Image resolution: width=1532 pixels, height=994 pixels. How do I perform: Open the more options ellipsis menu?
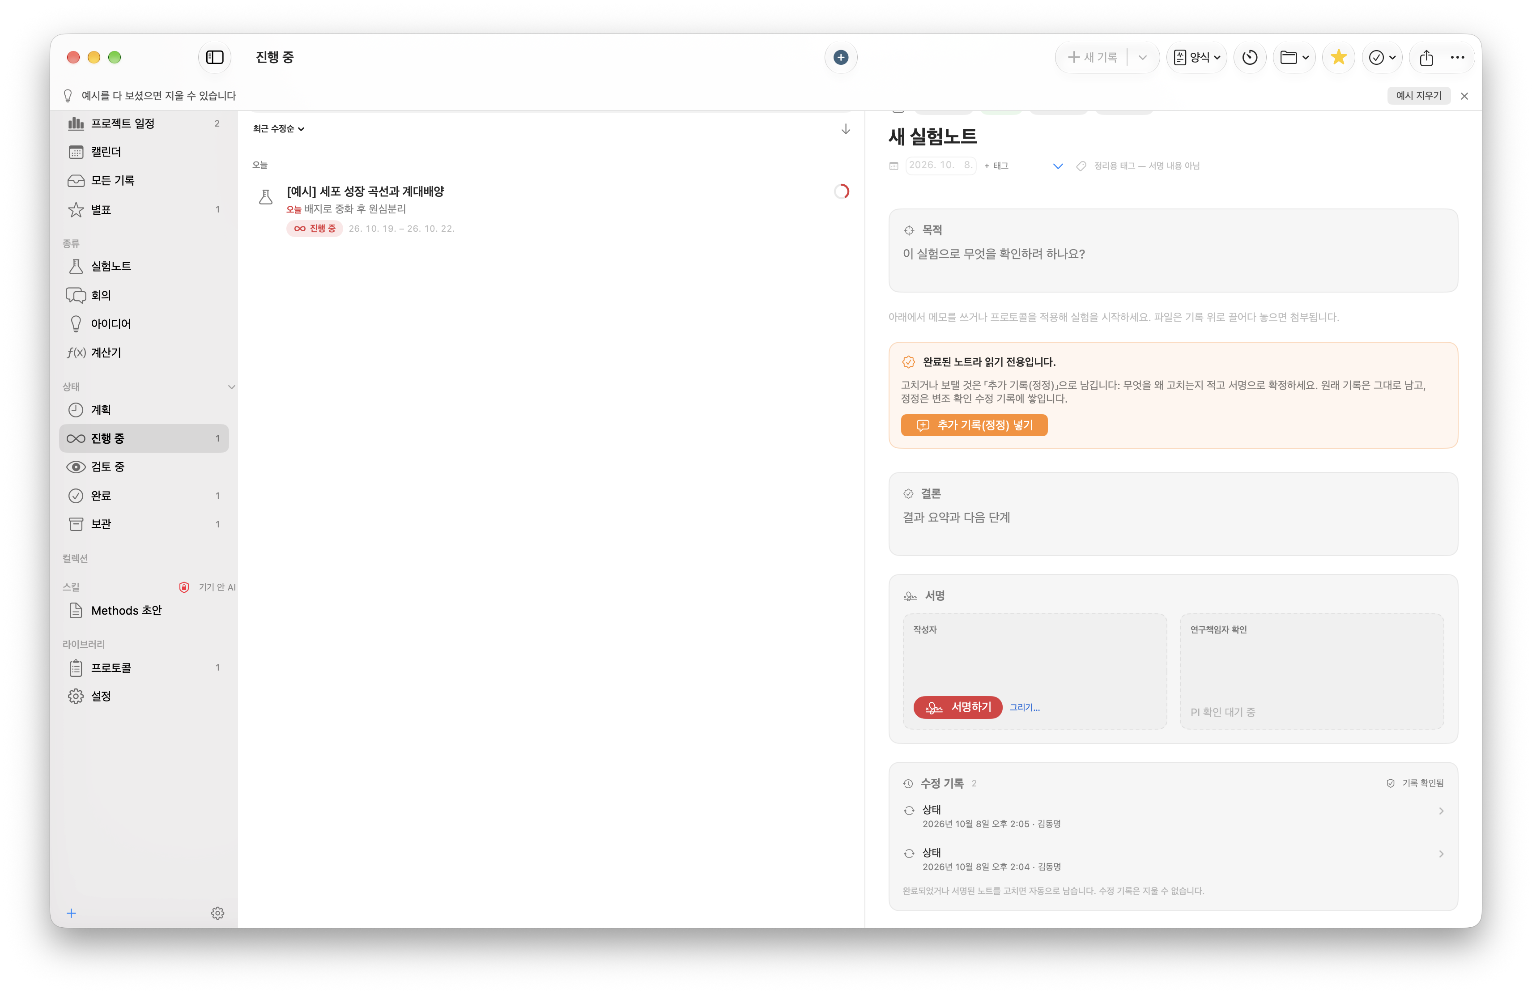[1457, 57]
